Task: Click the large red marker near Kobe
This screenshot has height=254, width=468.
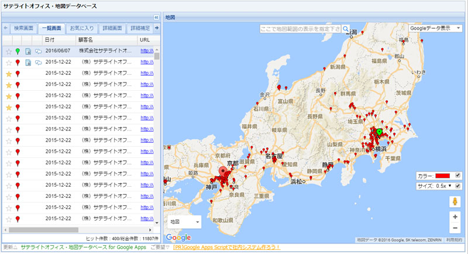Action: pyautogui.click(x=223, y=172)
